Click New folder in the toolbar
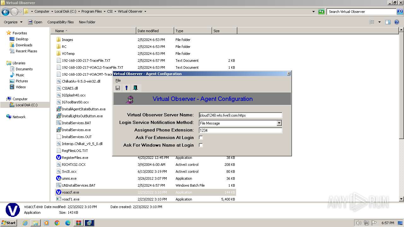404x227 pixels. (87, 22)
